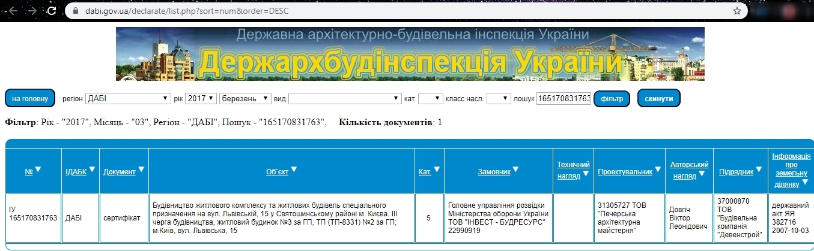Click the Будівельна компанія Девенстрой contractor cell

pyautogui.click(x=741, y=218)
